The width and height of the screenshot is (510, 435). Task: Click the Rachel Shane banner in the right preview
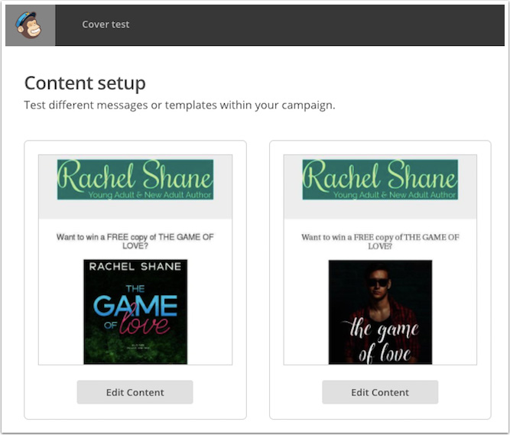[x=380, y=180]
